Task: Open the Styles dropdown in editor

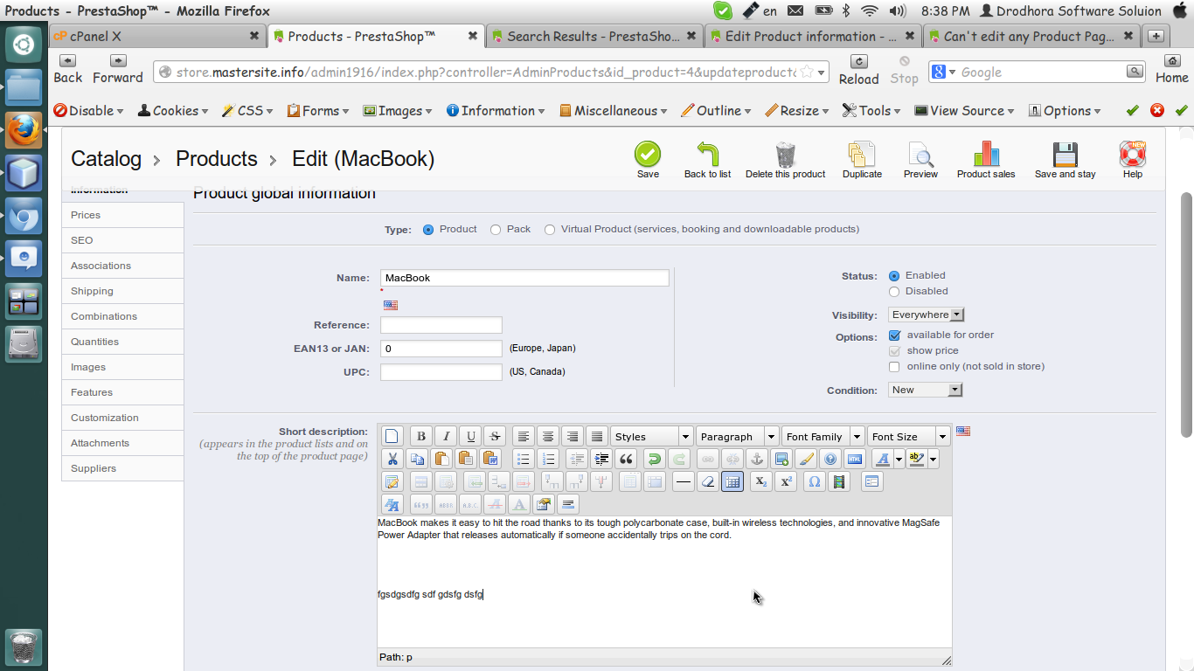Action: click(x=651, y=436)
